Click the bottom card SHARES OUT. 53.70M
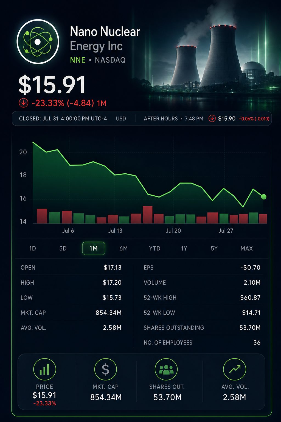This screenshot has width=281, height=422. coord(167,397)
